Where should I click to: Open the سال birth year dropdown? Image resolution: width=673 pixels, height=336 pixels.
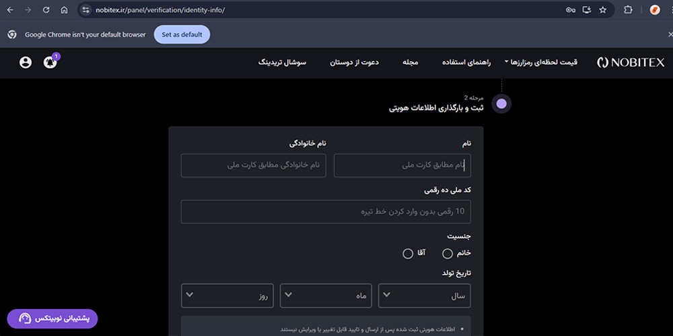[x=425, y=296]
